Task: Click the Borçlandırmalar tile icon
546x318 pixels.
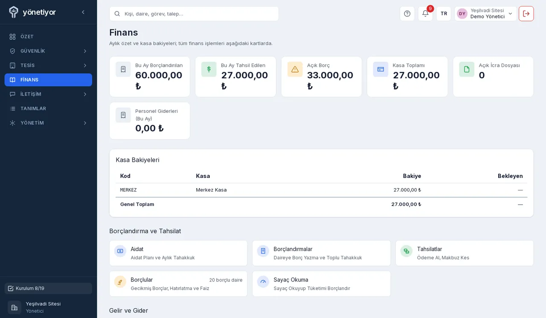Action: (263, 251)
